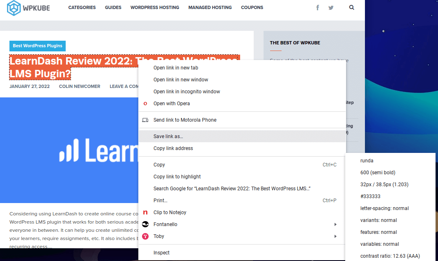Click the LearnDash featured image
The width and height of the screenshot is (438, 261).
[69, 150]
